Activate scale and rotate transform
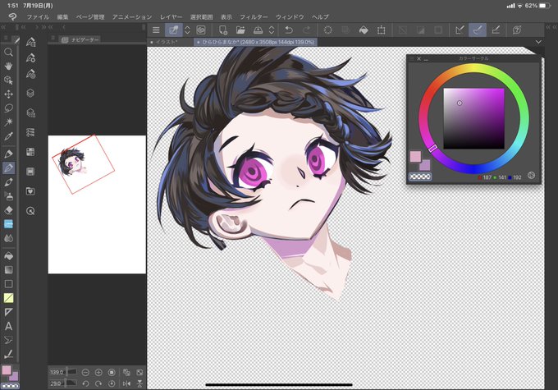The image size is (558, 390). (x=381, y=30)
